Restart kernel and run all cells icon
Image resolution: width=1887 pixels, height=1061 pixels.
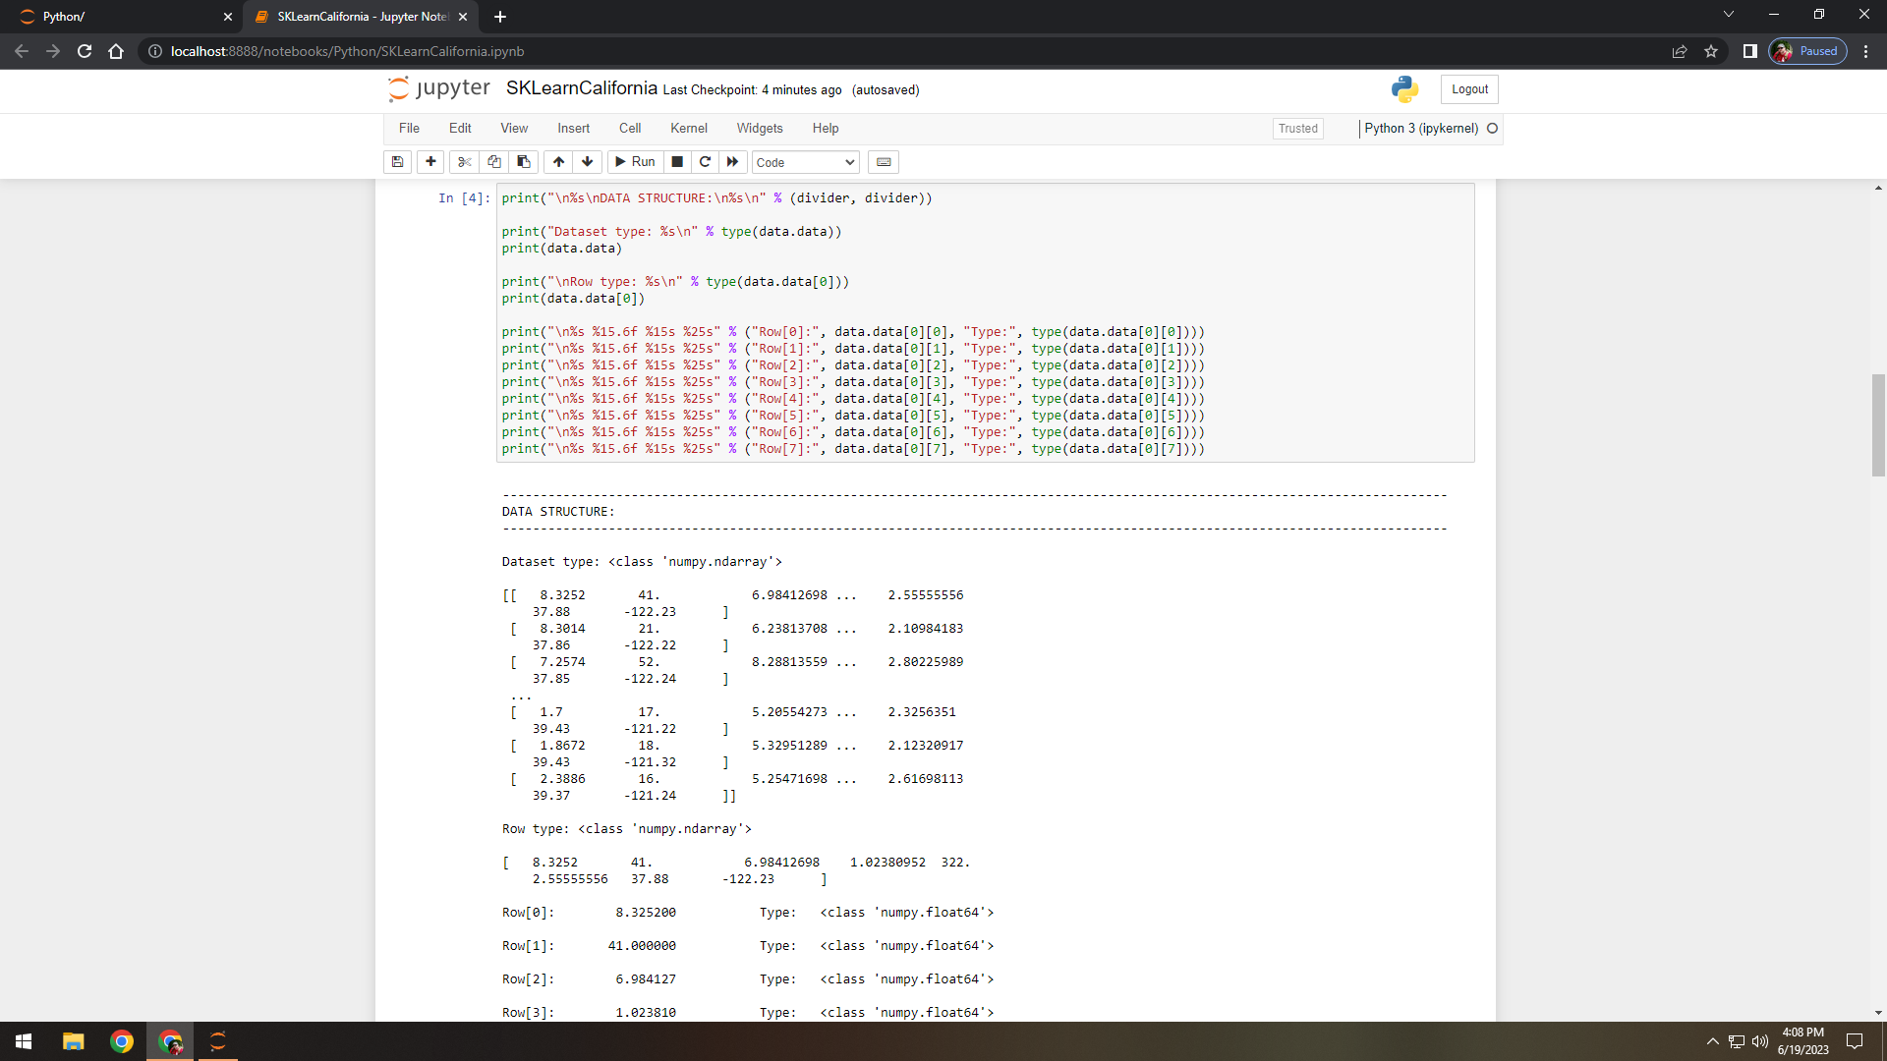[732, 162]
